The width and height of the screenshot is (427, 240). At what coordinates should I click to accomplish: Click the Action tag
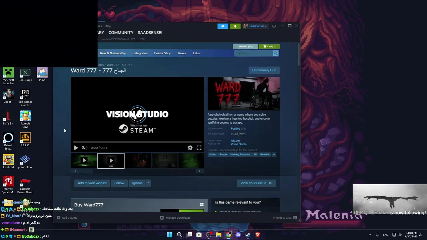(x=212, y=155)
